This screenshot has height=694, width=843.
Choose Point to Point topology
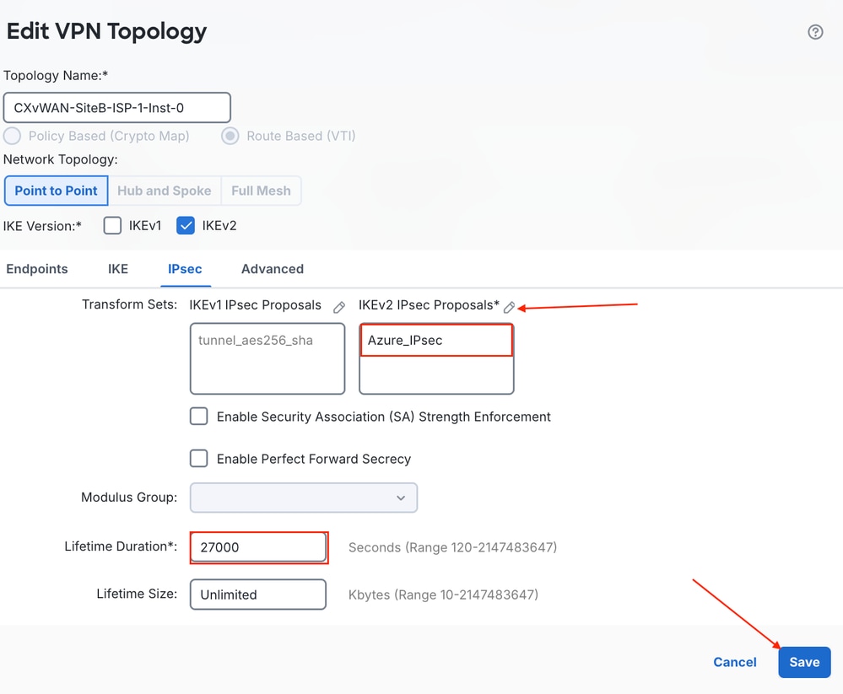pos(56,191)
